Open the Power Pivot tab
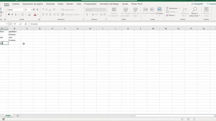The image size is (216, 121). pyautogui.click(x=137, y=4)
